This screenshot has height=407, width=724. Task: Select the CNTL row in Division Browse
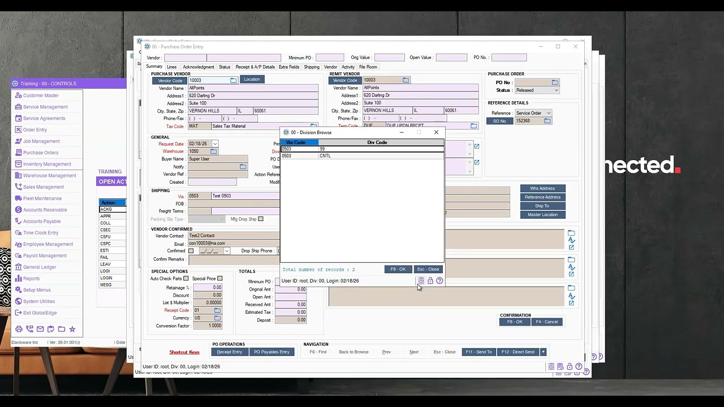coord(363,155)
